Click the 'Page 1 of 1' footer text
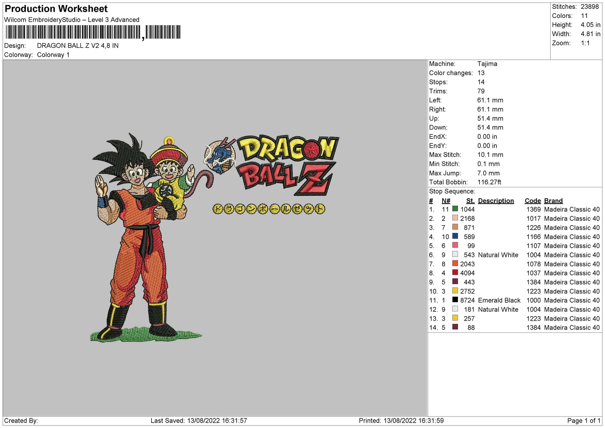This screenshot has width=605, height=428. click(584, 420)
